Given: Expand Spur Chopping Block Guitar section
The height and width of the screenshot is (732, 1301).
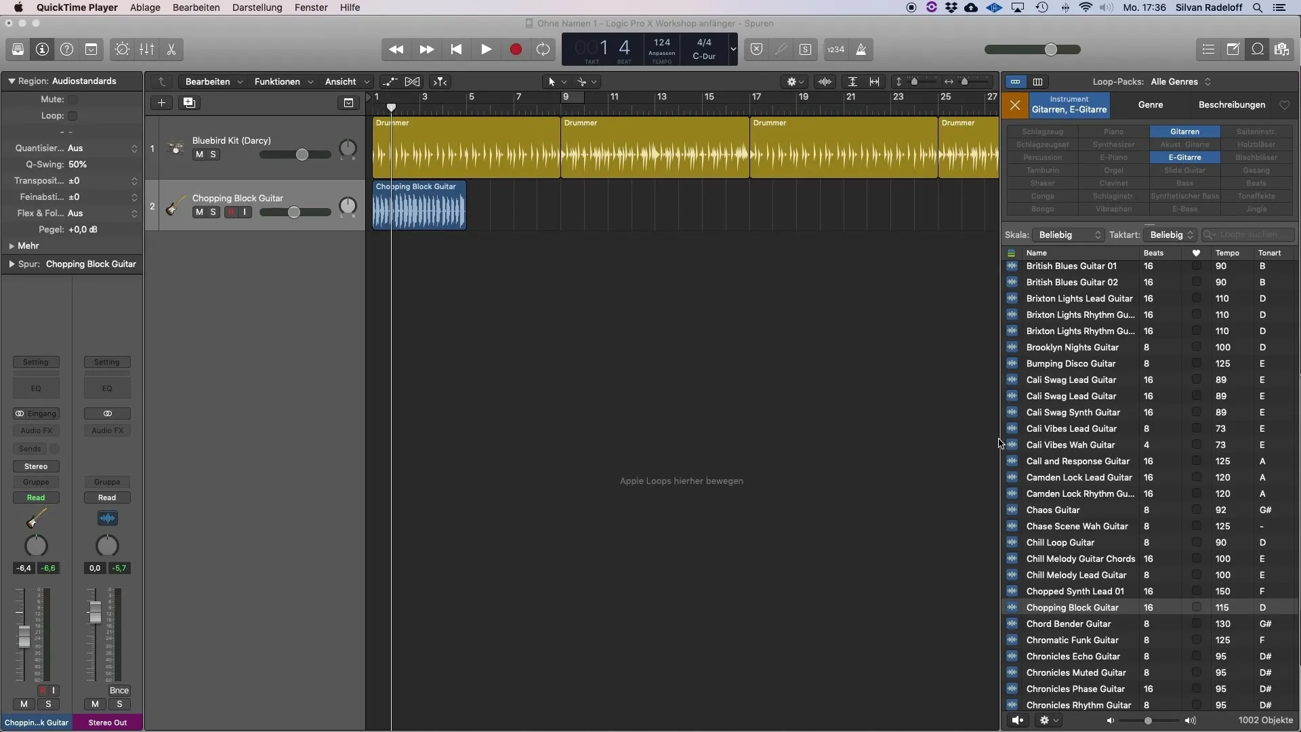Looking at the screenshot, I should (x=12, y=264).
